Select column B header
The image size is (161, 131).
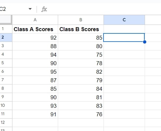coord(81,20)
